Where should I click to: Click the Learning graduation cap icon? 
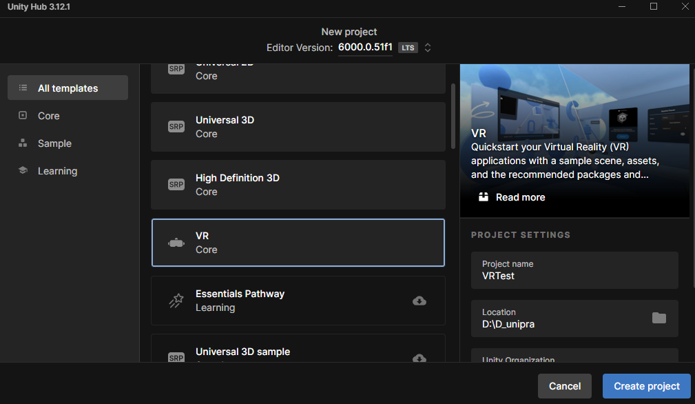tap(23, 170)
